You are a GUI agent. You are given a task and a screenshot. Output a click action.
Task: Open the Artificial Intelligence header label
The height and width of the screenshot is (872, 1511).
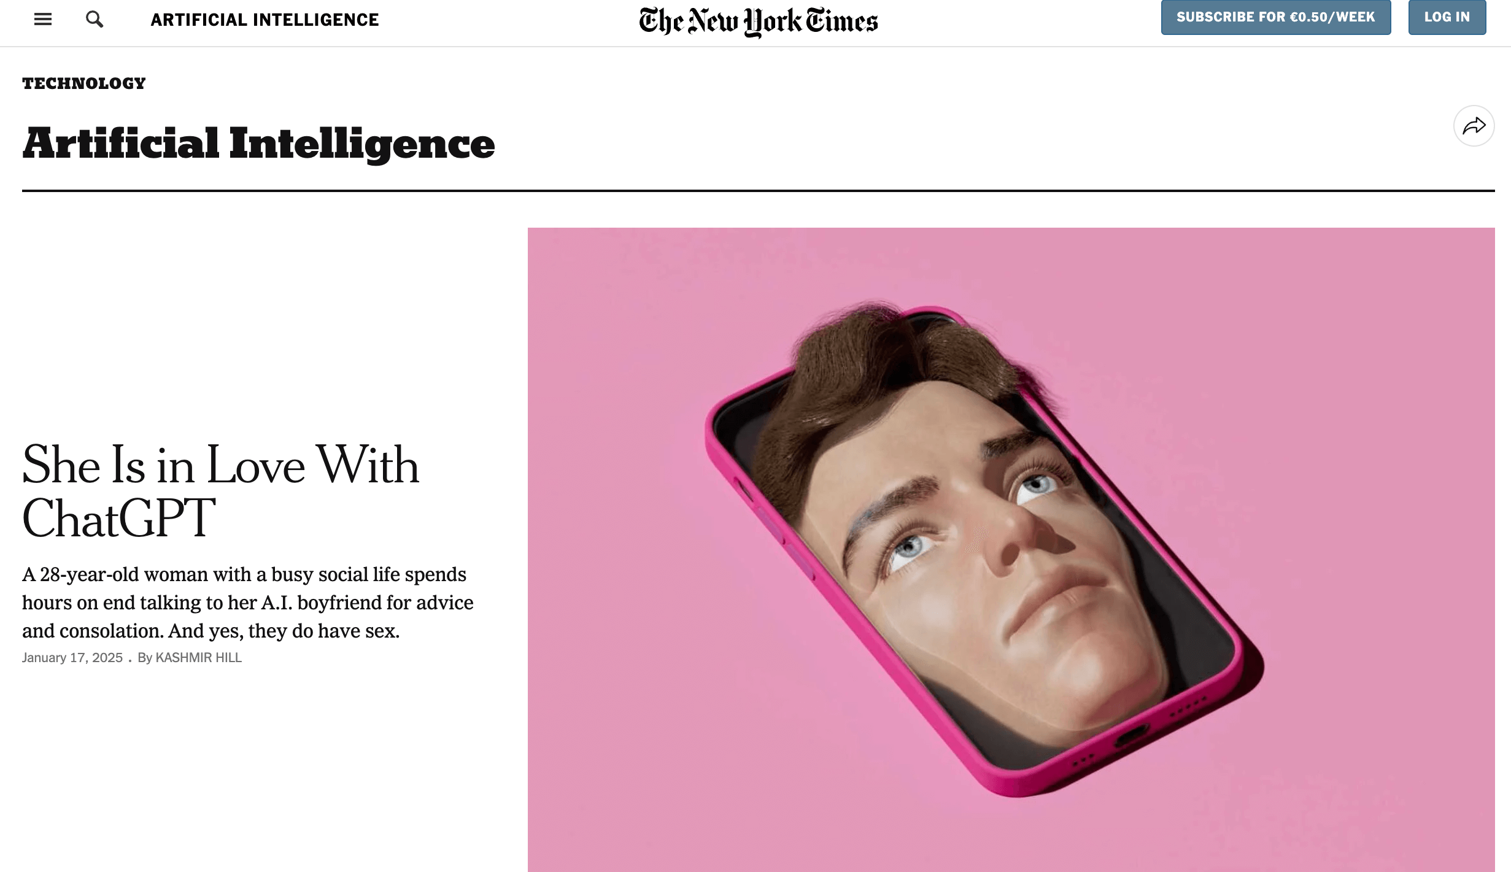[265, 20]
